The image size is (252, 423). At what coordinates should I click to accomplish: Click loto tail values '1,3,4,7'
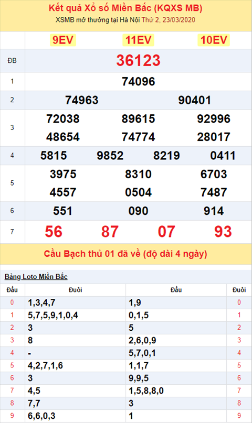click(x=41, y=302)
